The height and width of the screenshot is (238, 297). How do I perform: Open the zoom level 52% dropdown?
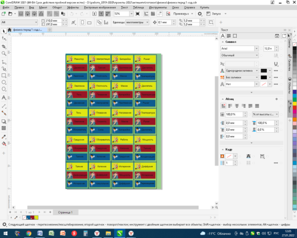coord(131,14)
